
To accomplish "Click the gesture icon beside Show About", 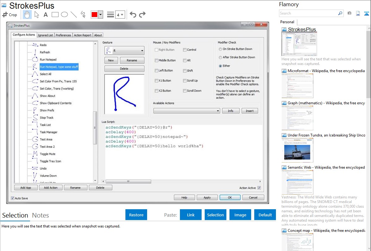I will click(35, 96).
